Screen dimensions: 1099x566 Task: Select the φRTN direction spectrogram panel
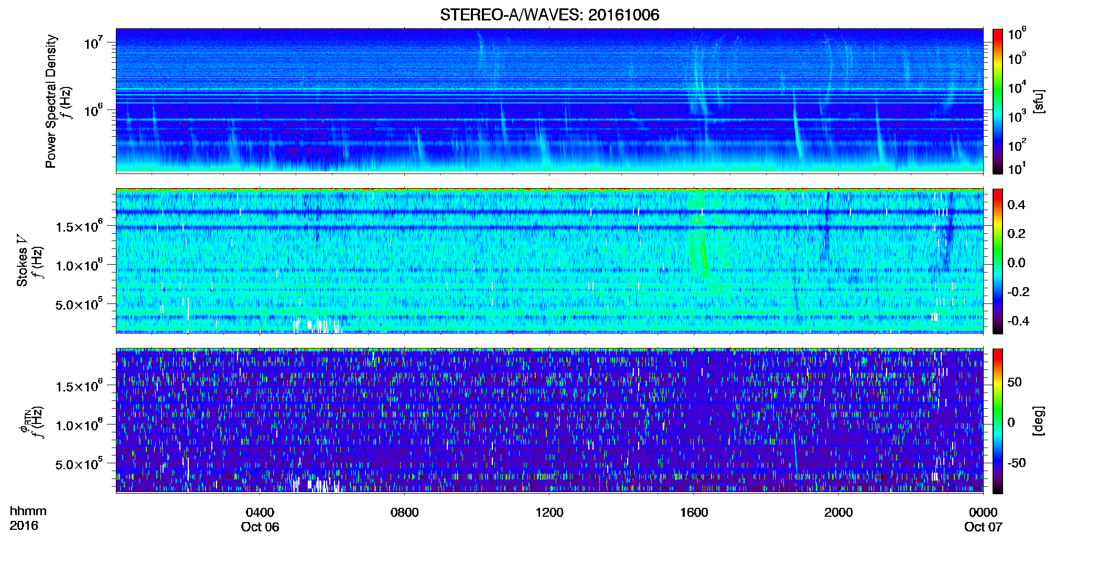549,420
